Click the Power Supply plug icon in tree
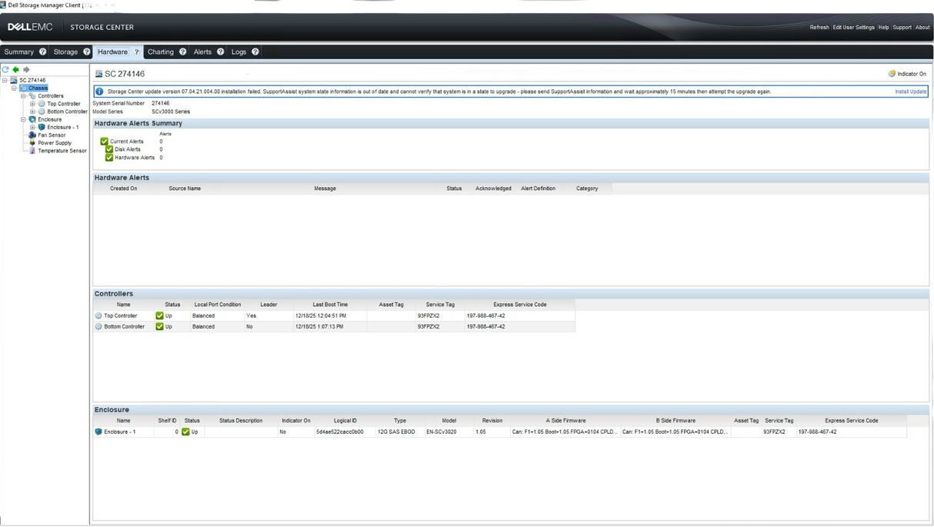Viewport: 934px width, 527px height. [x=32, y=142]
